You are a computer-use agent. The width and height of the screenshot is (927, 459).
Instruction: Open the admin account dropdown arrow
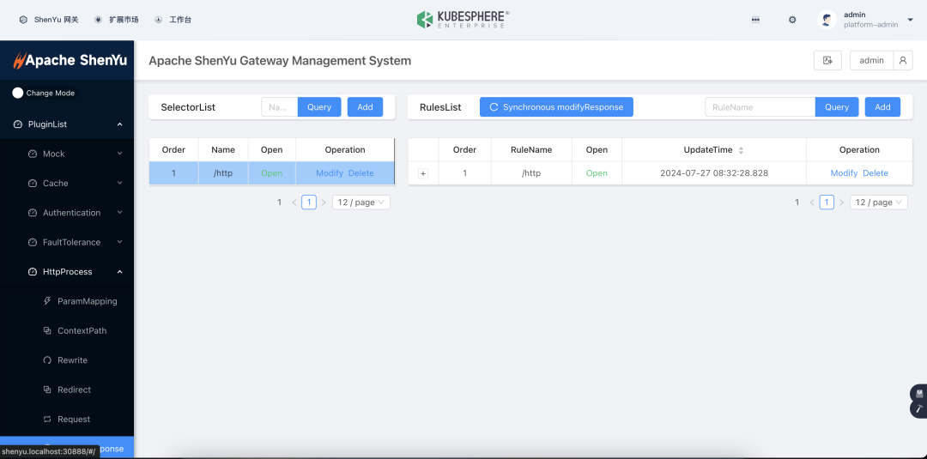coord(911,20)
